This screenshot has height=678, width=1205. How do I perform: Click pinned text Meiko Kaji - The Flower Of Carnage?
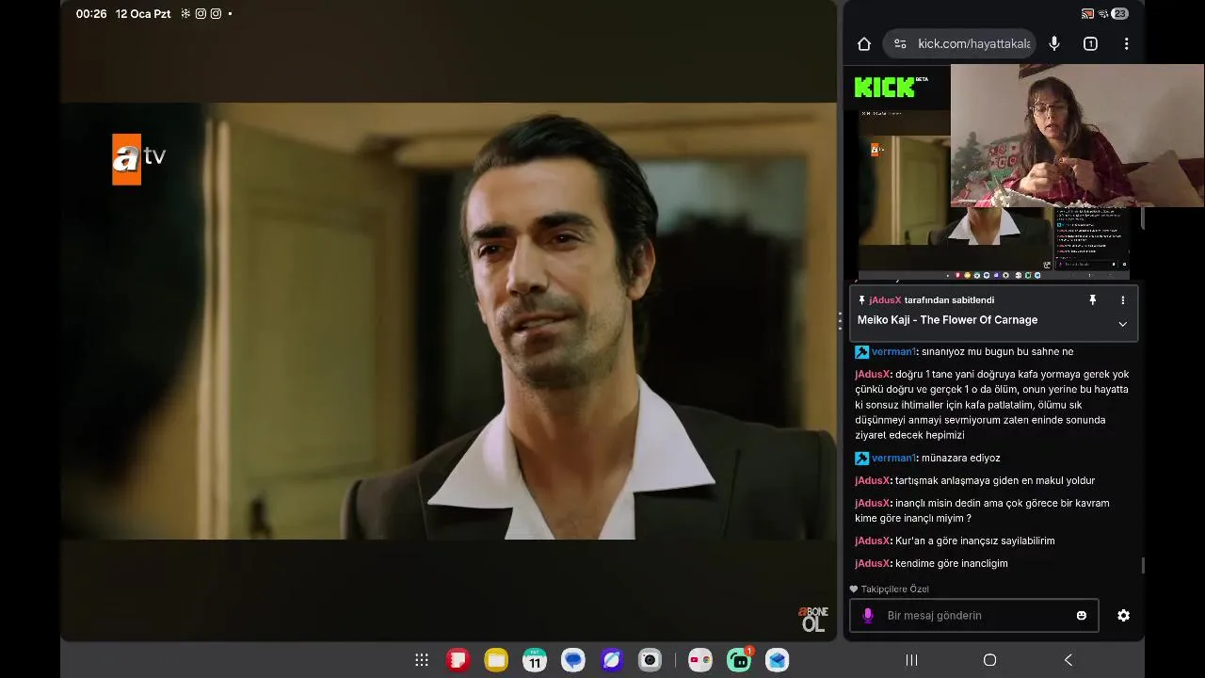(x=947, y=320)
